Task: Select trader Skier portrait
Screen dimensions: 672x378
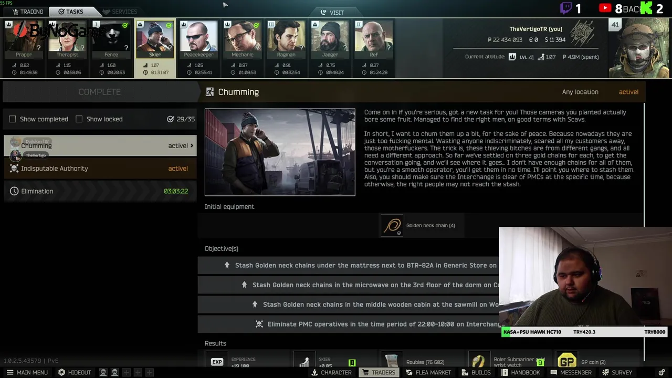Action: pyautogui.click(x=155, y=40)
